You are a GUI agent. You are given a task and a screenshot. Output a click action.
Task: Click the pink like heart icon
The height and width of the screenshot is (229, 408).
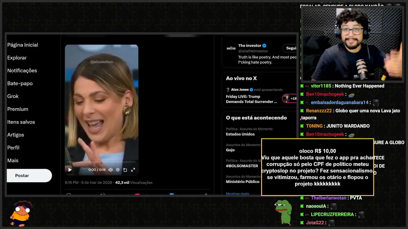(137, 194)
